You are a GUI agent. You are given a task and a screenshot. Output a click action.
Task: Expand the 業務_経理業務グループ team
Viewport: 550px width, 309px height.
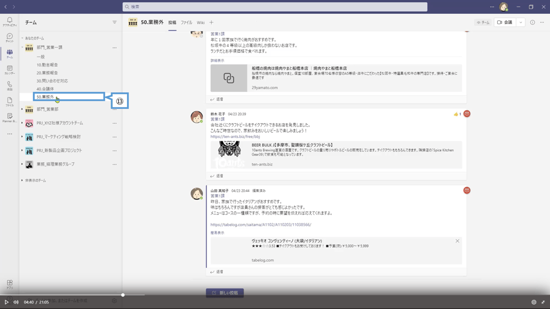click(x=22, y=164)
